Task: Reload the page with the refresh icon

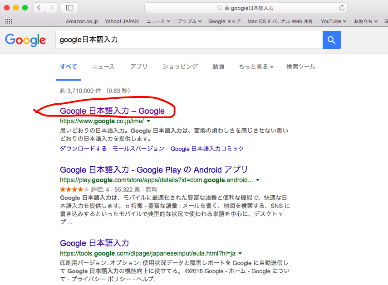Action: [341, 8]
